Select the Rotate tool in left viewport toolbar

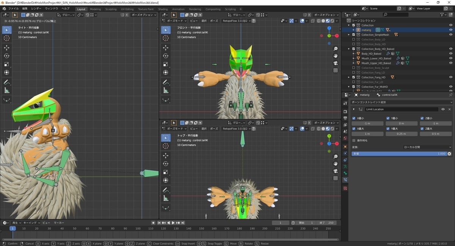point(6,56)
